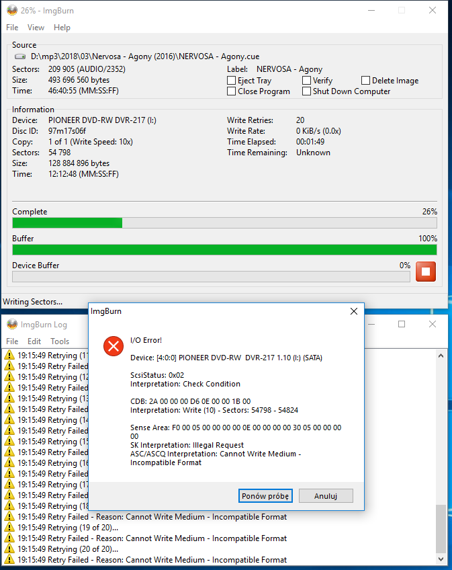Click the warning icon on the 'Retrying (16' log row
Image resolution: width=452 pixels, height=570 pixels.
tap(9, 462)
